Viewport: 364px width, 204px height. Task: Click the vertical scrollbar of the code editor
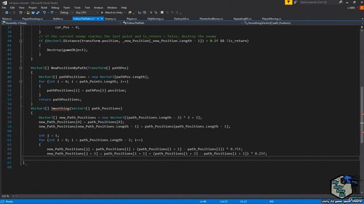pos(362,111)
